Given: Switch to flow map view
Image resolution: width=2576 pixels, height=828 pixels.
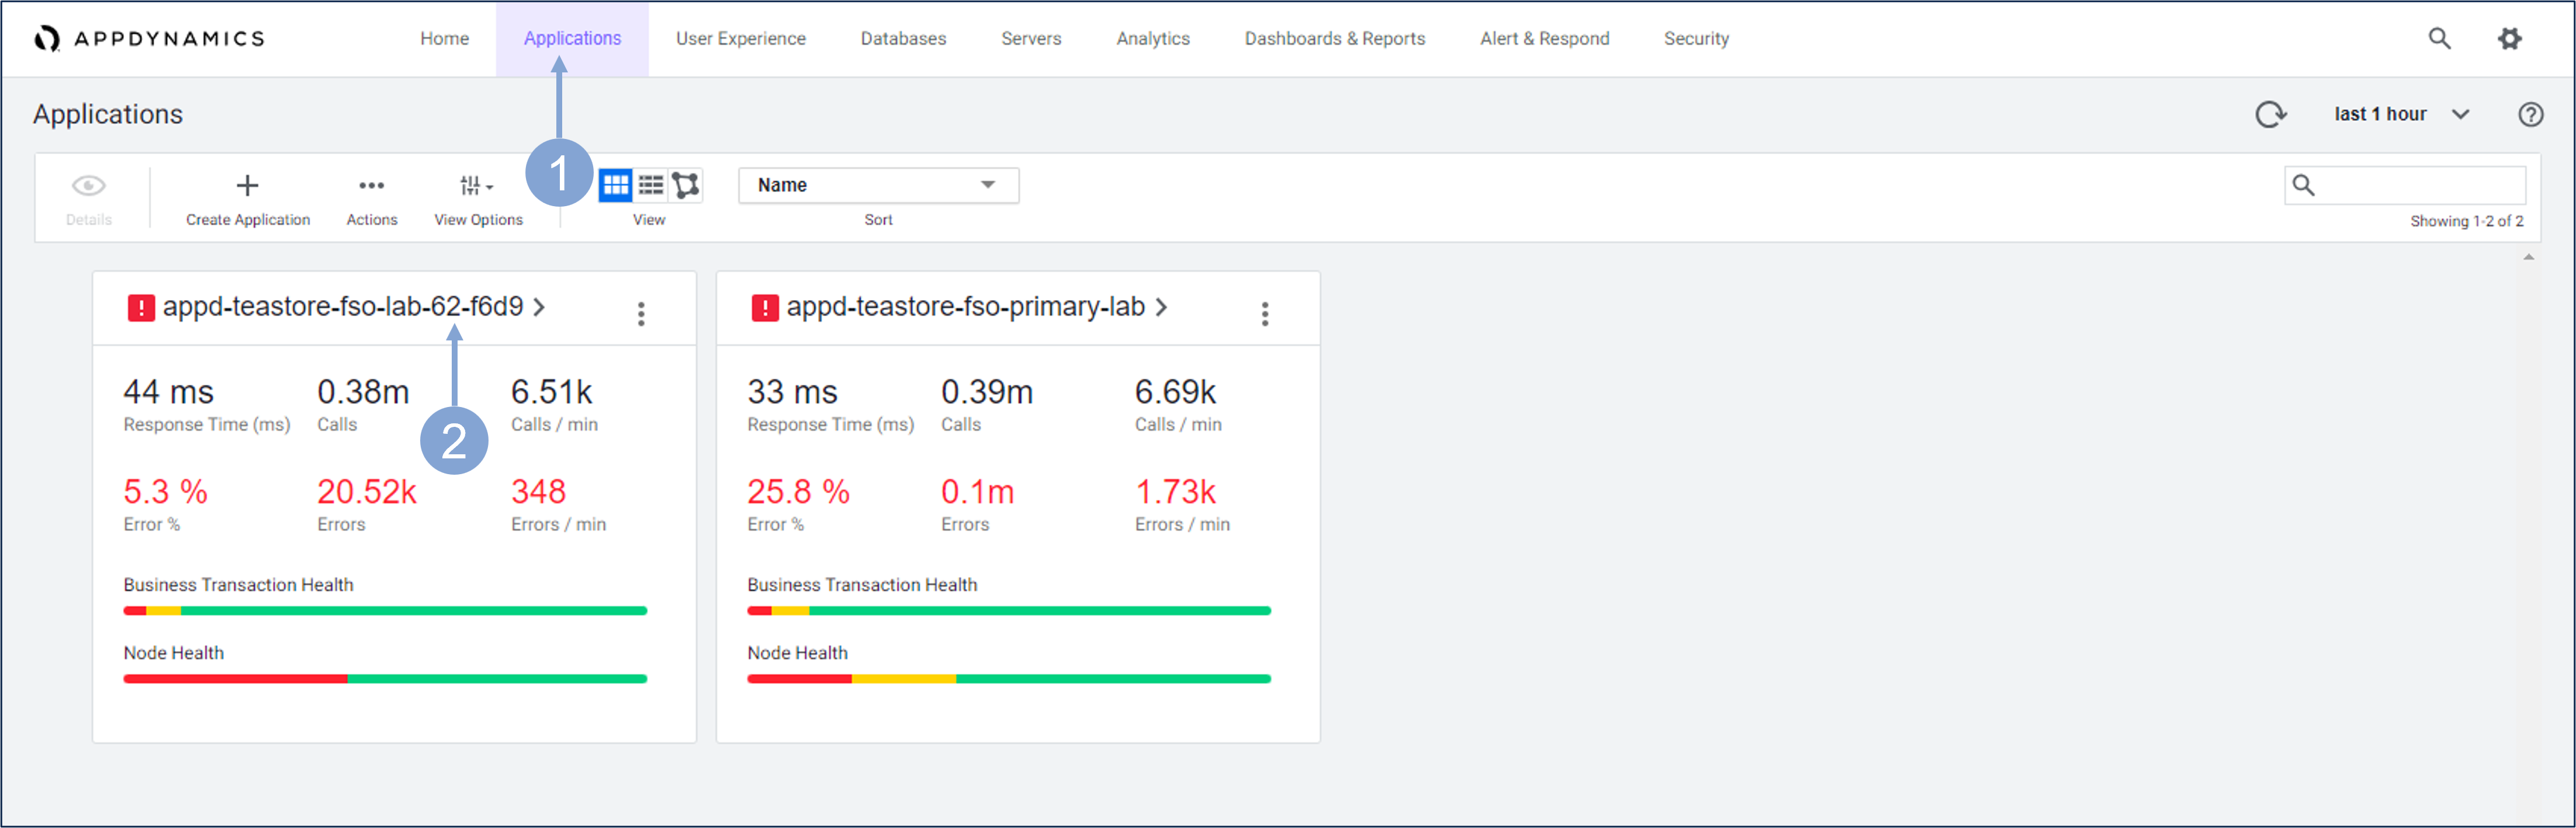Looking at the screenshot, I should (x=686, y=185).
